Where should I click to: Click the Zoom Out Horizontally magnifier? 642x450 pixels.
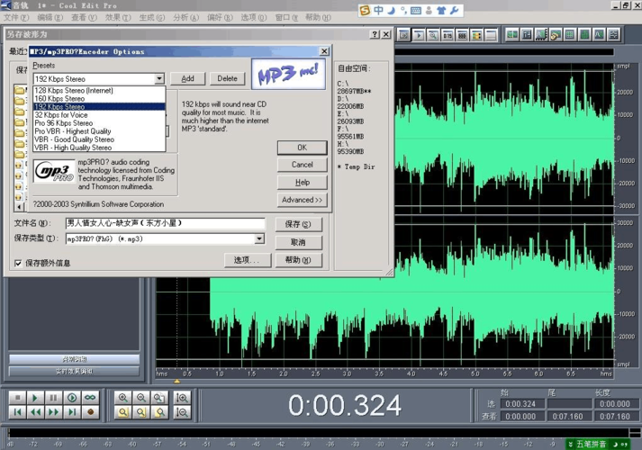(141, 397)
